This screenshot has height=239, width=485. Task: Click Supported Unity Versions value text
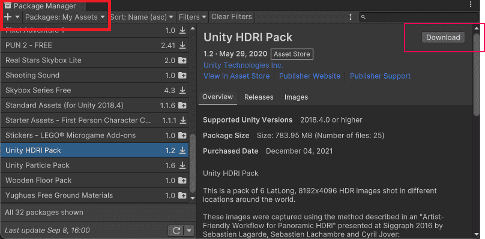click(331, 120)
